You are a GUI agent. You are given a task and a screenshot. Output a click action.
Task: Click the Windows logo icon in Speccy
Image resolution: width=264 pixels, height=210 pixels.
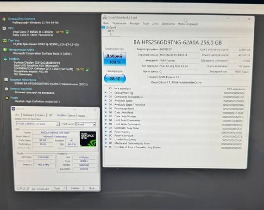tap(4, 19)
